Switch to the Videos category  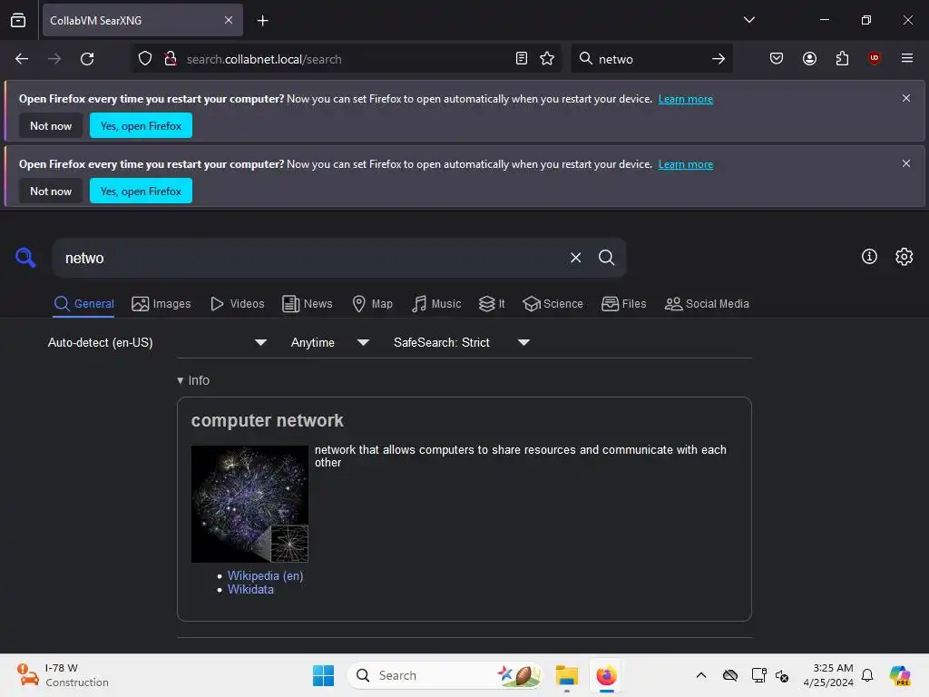(238, 303)
